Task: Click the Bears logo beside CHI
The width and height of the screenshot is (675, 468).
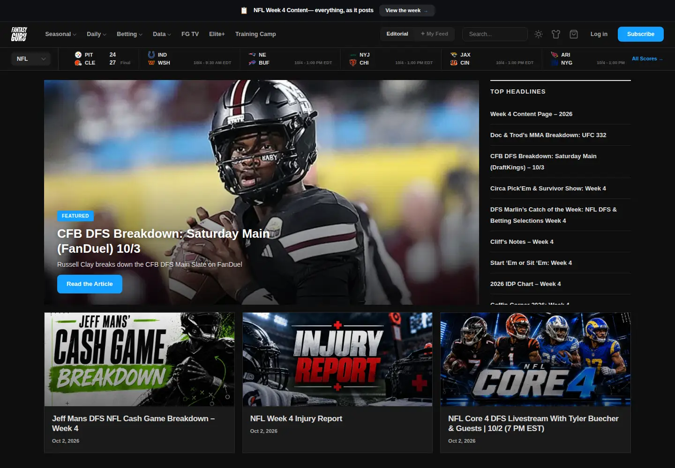Action: [353, 63]
